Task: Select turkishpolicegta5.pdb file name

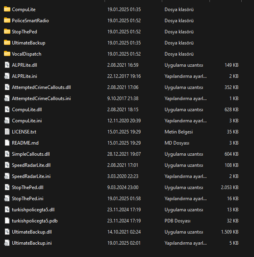Action: coord(35,221)
